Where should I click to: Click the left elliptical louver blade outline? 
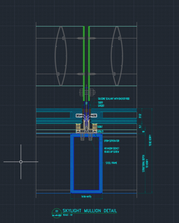click(x=61, y=56)
